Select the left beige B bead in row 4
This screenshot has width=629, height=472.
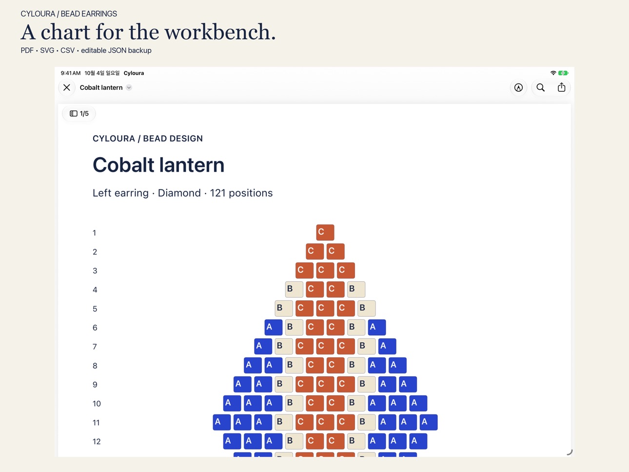pos(294,289)
